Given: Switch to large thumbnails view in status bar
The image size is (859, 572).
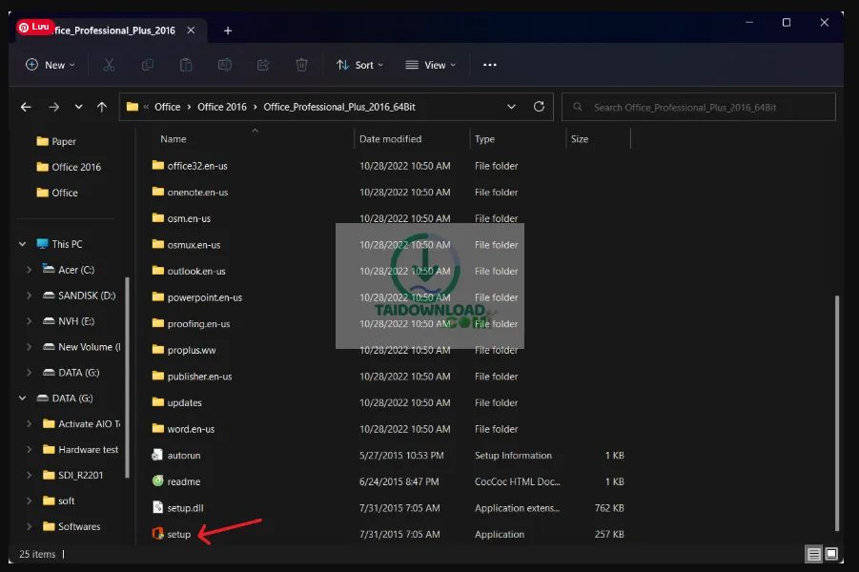Looking at the screenshot, I should [x=831, y=554].
